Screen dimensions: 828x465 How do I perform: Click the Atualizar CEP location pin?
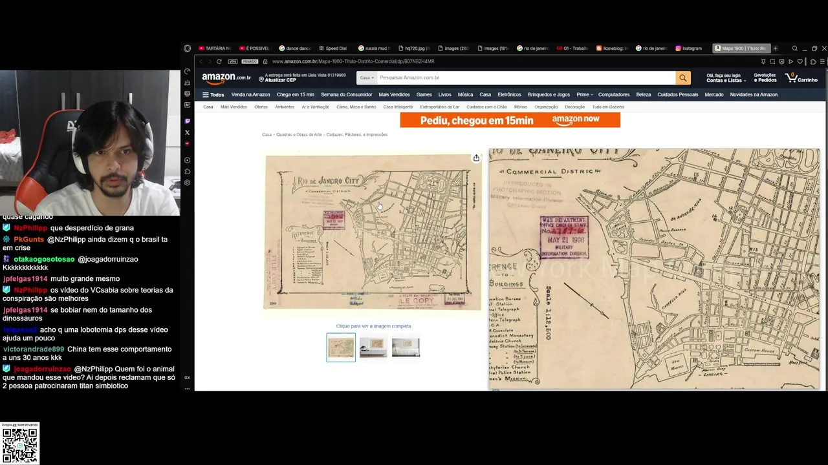click(261, 79)
